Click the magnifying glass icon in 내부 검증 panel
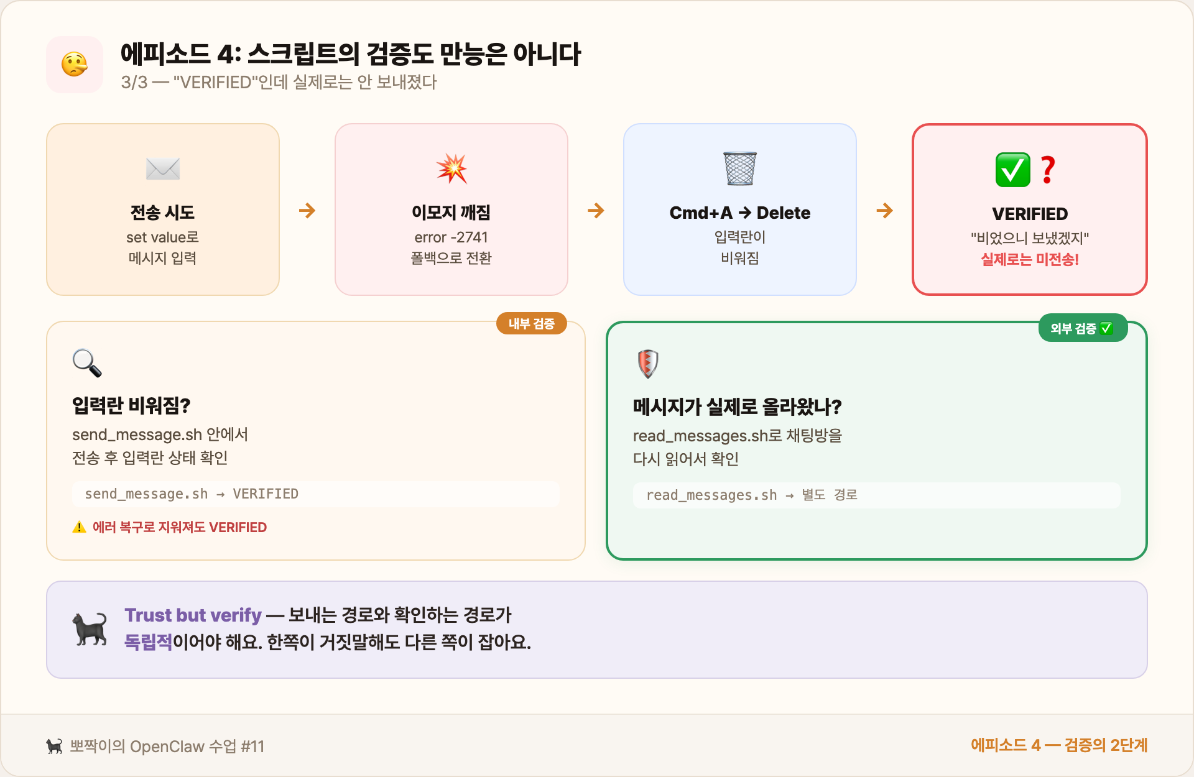 (88, 364)
